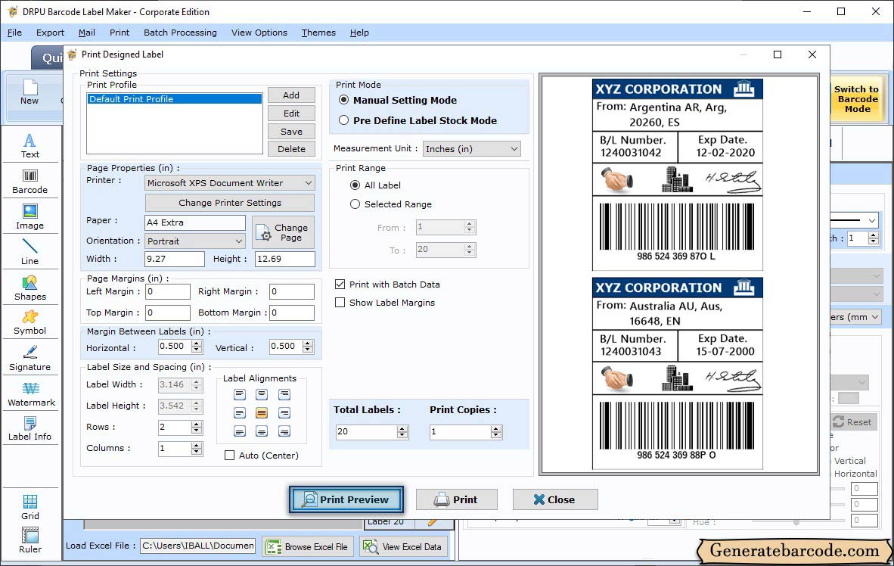Click the Reset button in background panel
The image size is (894, 566).
click(852, 422)
